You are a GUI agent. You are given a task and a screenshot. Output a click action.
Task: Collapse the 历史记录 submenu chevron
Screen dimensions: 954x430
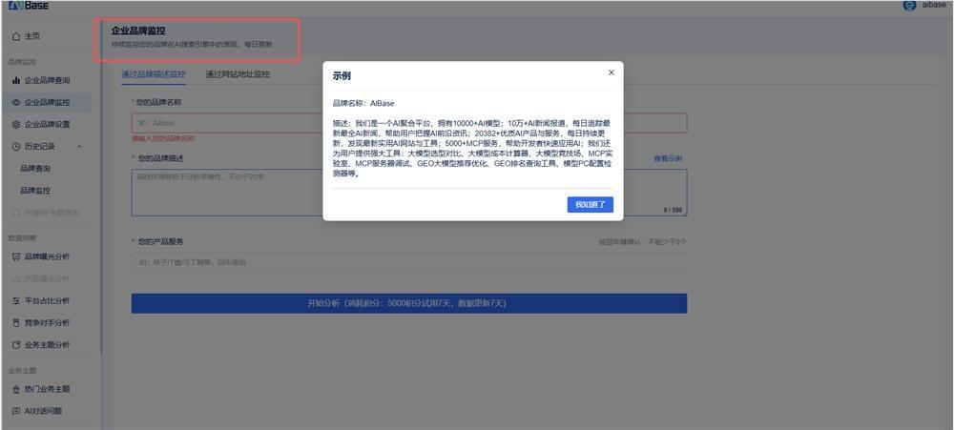click(x=78, y=146)
